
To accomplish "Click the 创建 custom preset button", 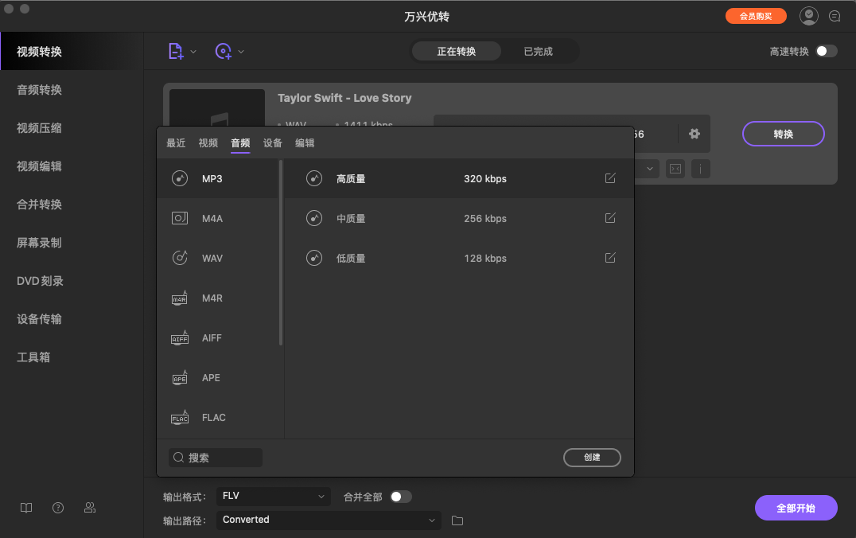I will [x=592, y=458].
